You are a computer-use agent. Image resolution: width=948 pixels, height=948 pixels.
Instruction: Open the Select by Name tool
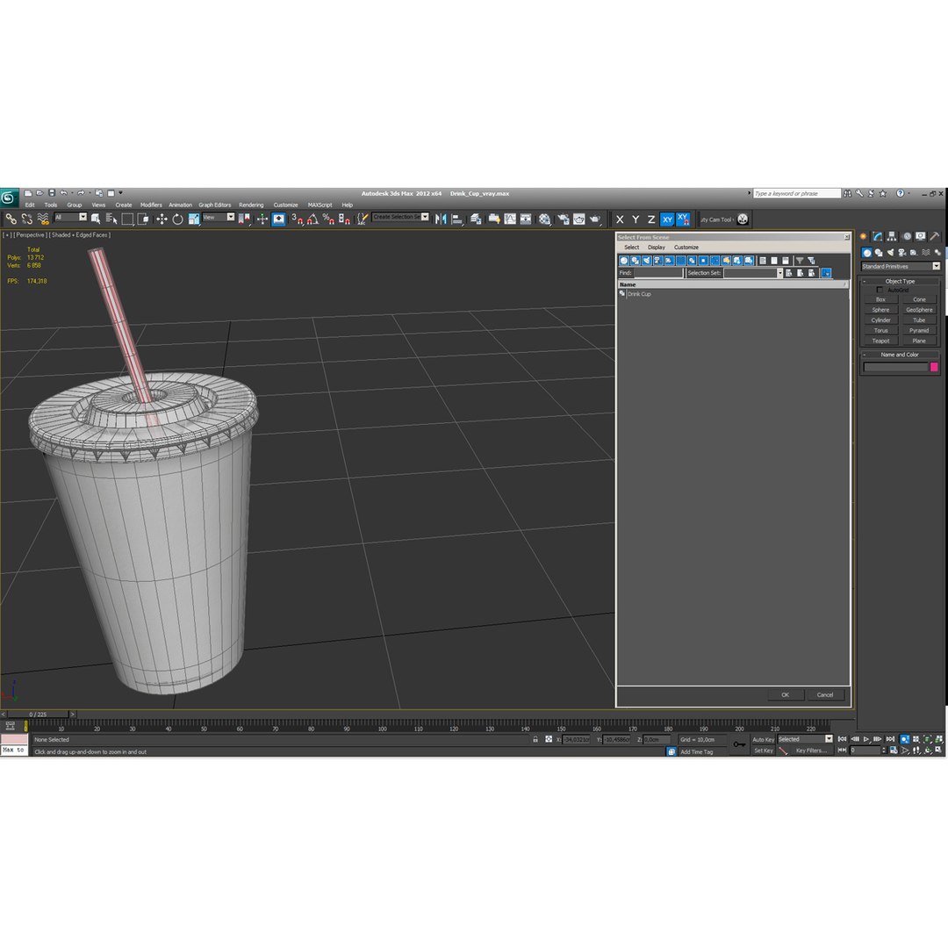(111, 219)
